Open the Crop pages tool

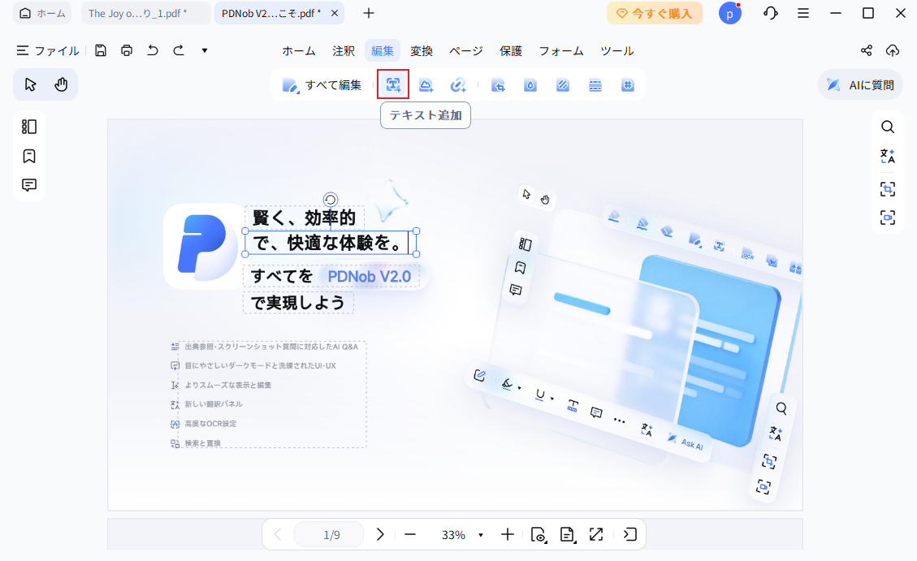[x=498, y=84]
